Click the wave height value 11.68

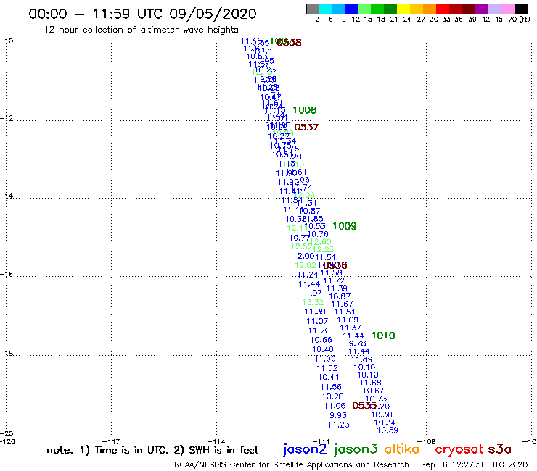[371, 383]
